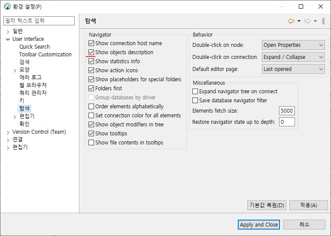331x236 pixels.
Task: Select Toolbar Customization page
Action: pyautogui.click(x=46, y=54)
